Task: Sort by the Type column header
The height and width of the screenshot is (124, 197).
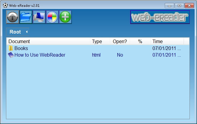Action: click(100, 41)
